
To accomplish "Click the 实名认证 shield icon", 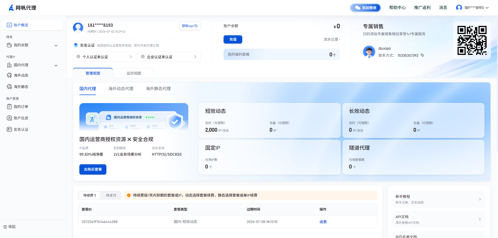I will (x=76, y=45).
